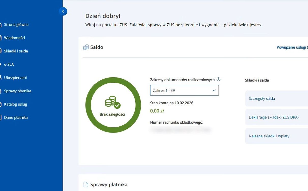Collapse the sidebar with the chevron button

63,11
